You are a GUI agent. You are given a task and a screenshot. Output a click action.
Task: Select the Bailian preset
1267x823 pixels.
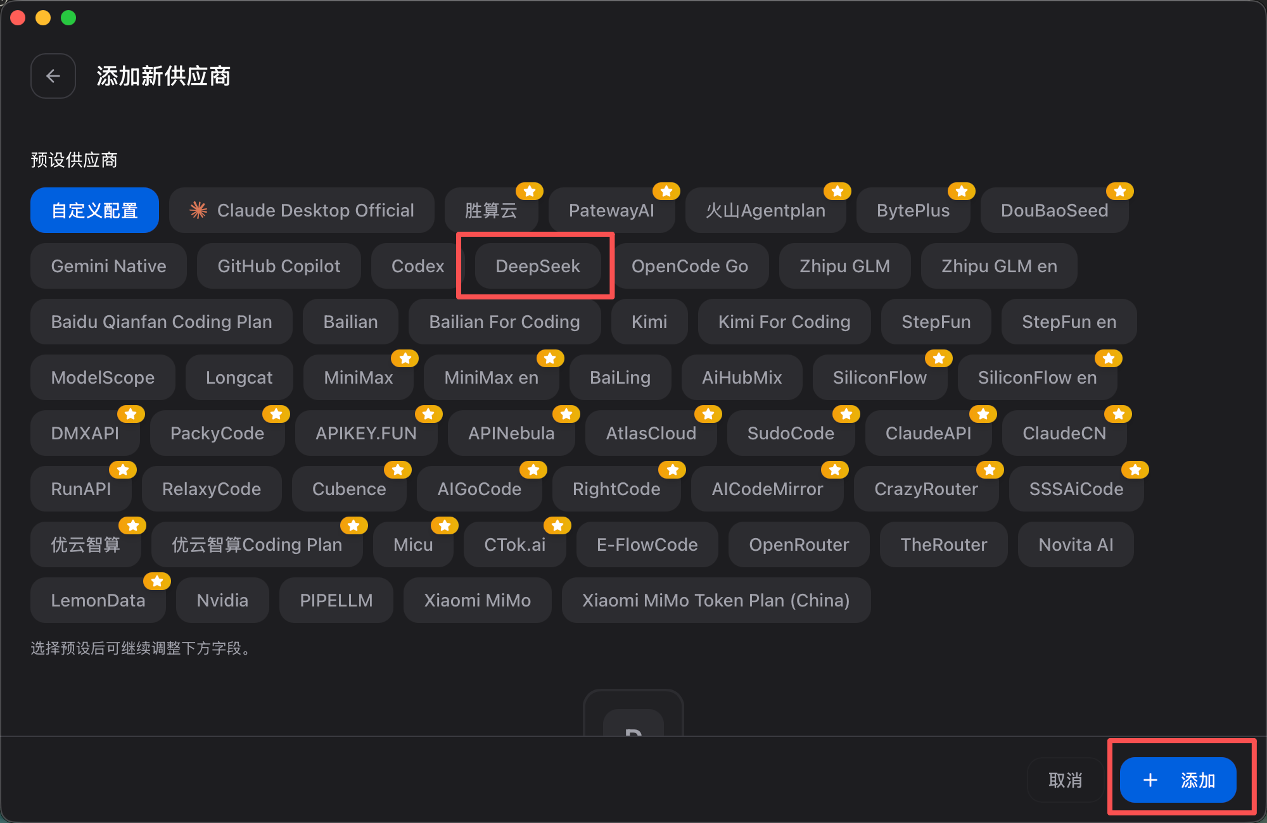click(350, 322)
